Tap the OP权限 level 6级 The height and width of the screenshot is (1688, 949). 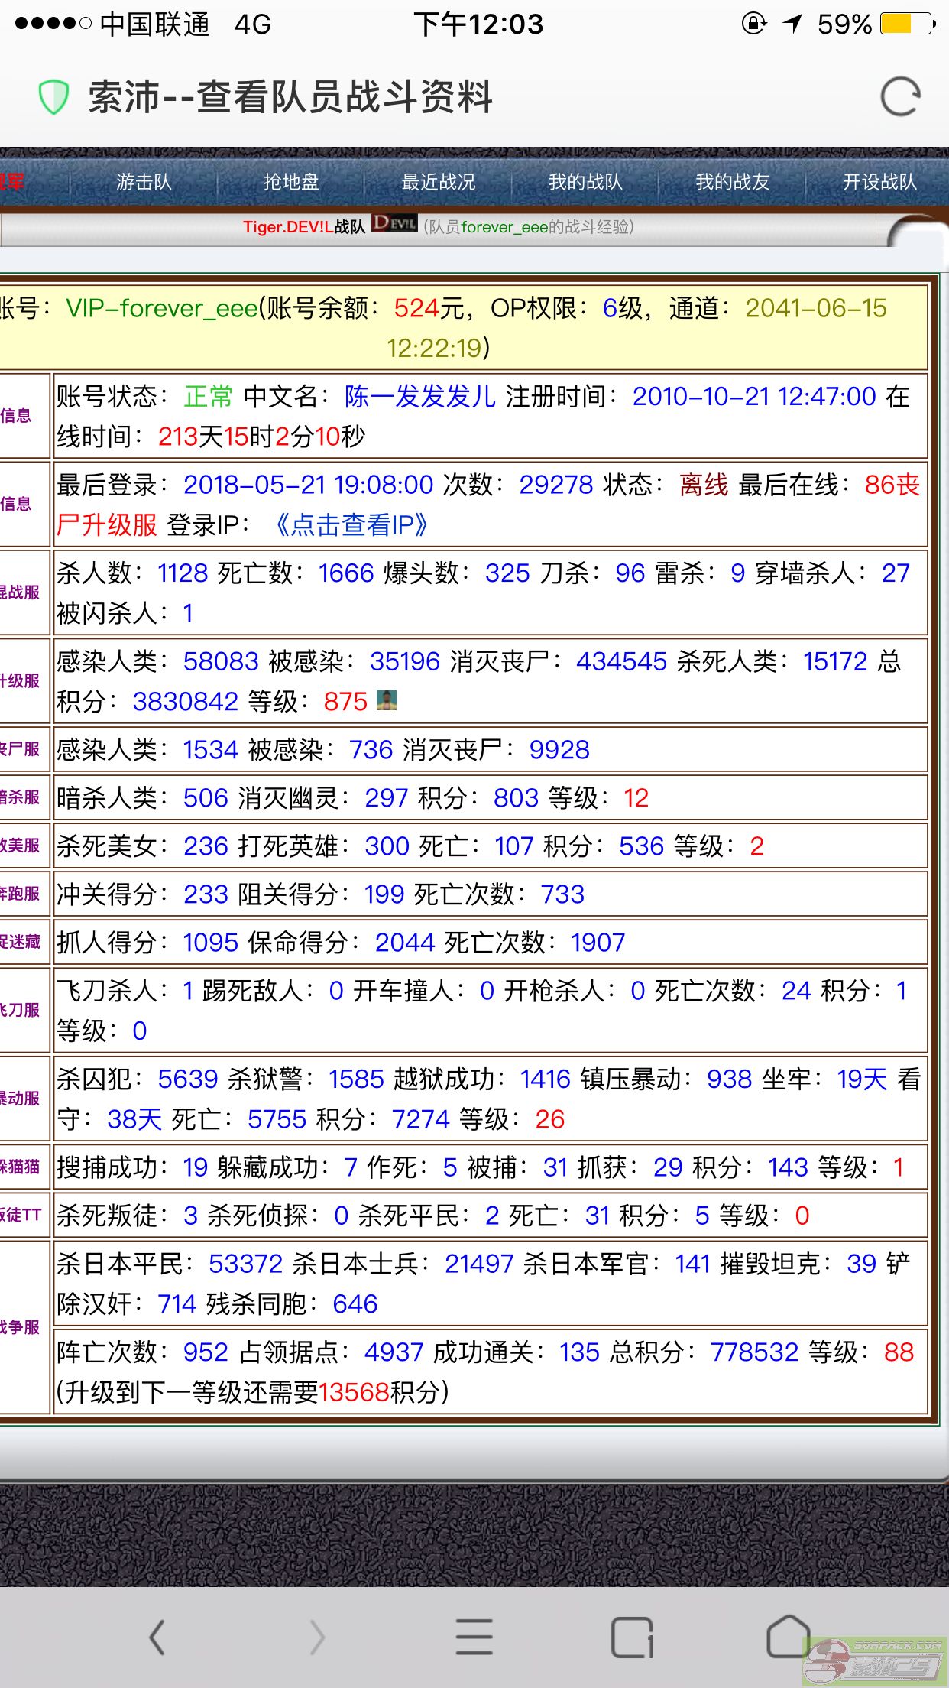[x=622, y=308]
